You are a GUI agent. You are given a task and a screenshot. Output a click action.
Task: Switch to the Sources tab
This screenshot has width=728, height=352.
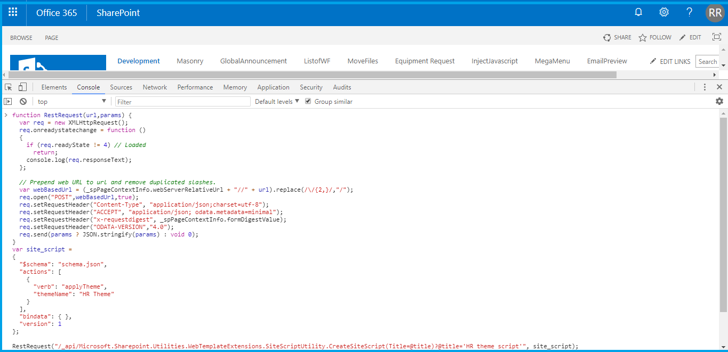pyautogui.click(x=121, y=87)
